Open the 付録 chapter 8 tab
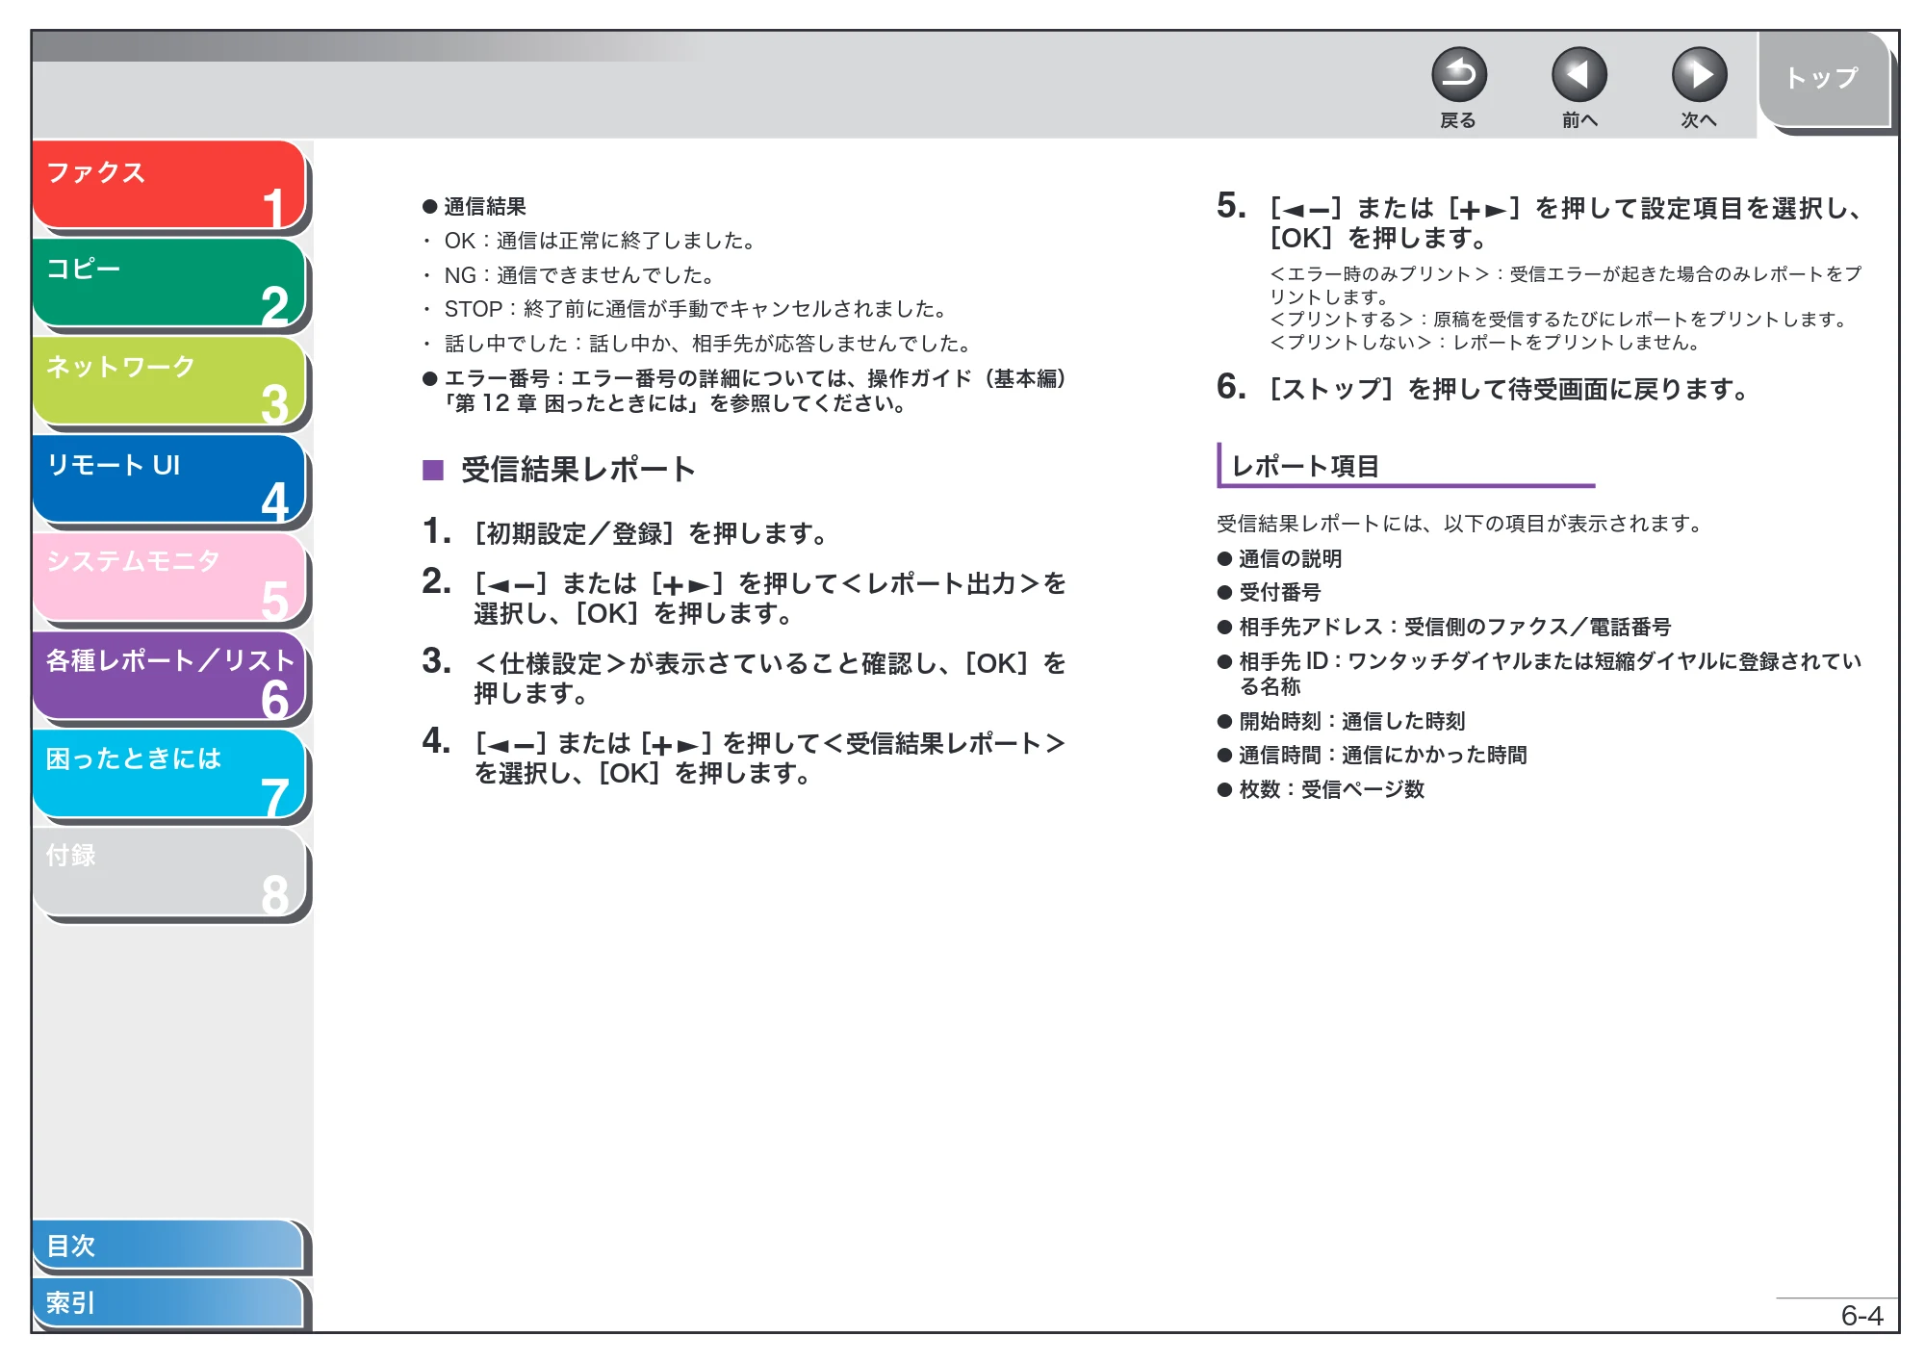The width and height of the screenshot is (1925, 1362). 169,872
